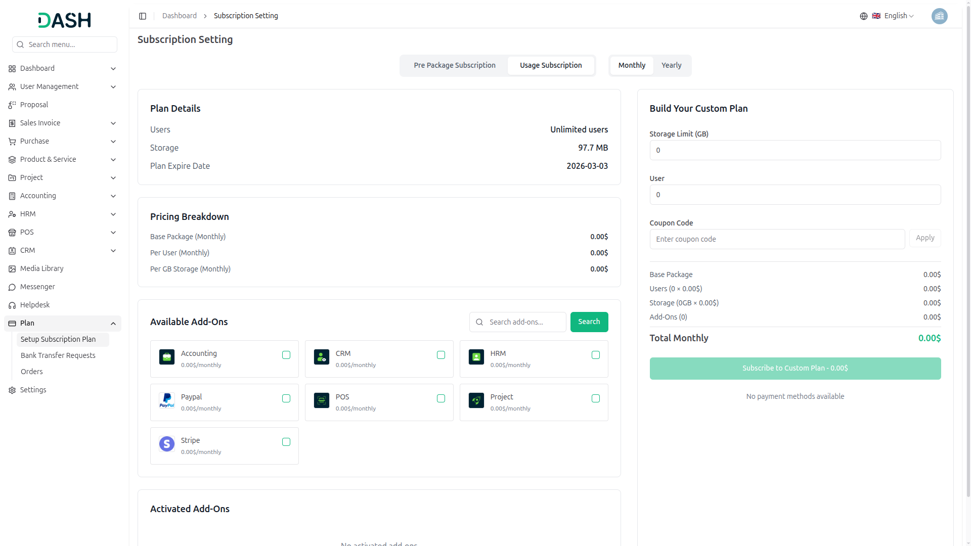Click the sidebar toggle icon
This screenshot has height=546, width=971.
(143, 16)
